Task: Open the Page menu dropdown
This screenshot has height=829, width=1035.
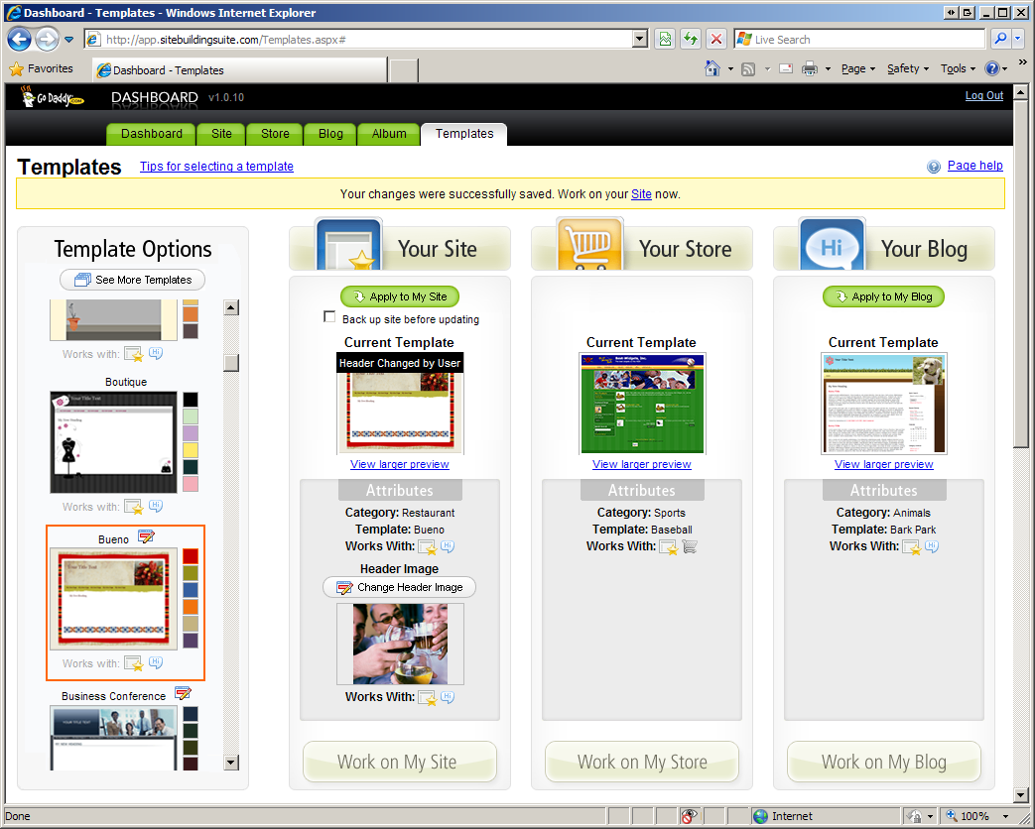Action: (858, 68)
